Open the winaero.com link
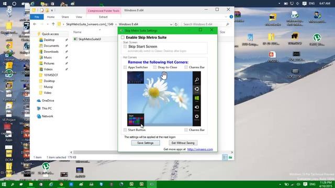Screen dimensions: 335x188 [200, 149]
